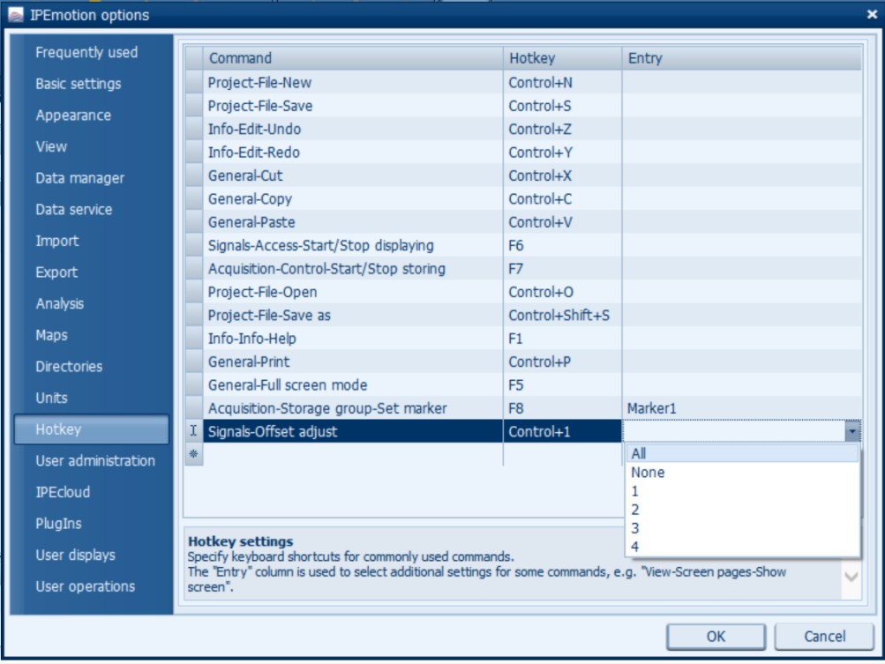Select the Project-File-New command row
The width and height of the screenshot is (885, 664).
point(353,82)
